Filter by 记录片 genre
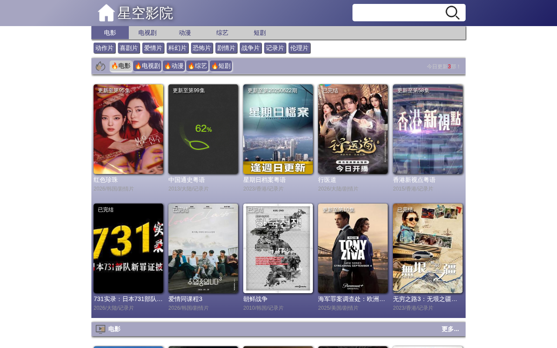The image size is (557, 348). pyautogui.click(x=275, y=48)
